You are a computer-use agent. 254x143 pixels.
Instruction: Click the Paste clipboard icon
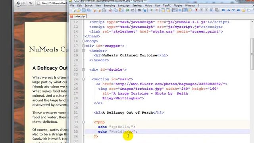tap(121, 10)
